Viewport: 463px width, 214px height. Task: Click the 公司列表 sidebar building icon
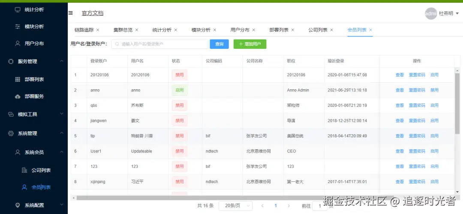coord(24,170)
